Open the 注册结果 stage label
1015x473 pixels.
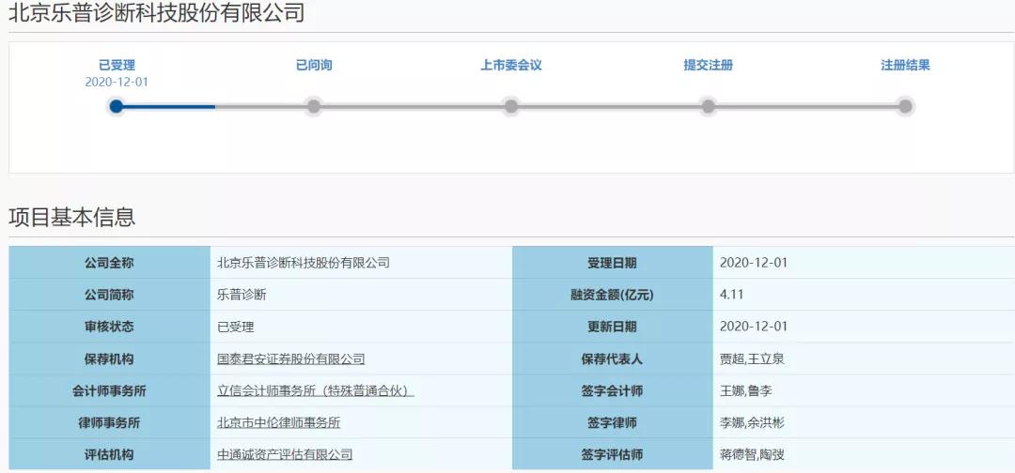click(905, 66)
